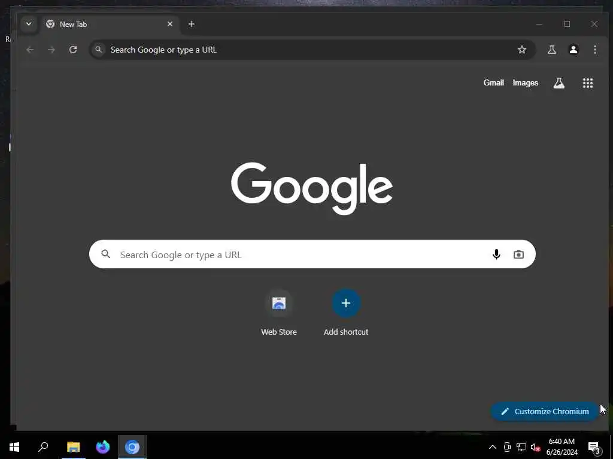Open File Explorer from taskbar
The height and width of the screenshot is (459, 613).
(x=73, y=447)
